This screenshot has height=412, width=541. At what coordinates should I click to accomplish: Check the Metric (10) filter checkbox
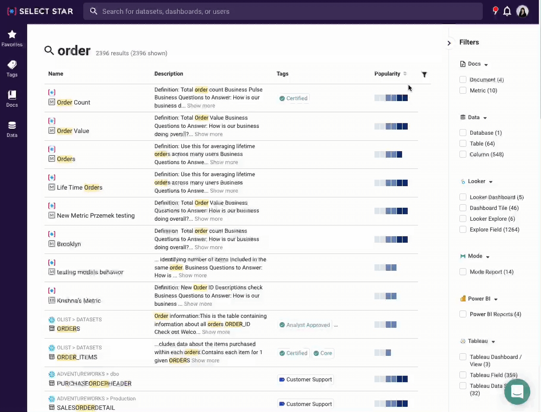463,90
